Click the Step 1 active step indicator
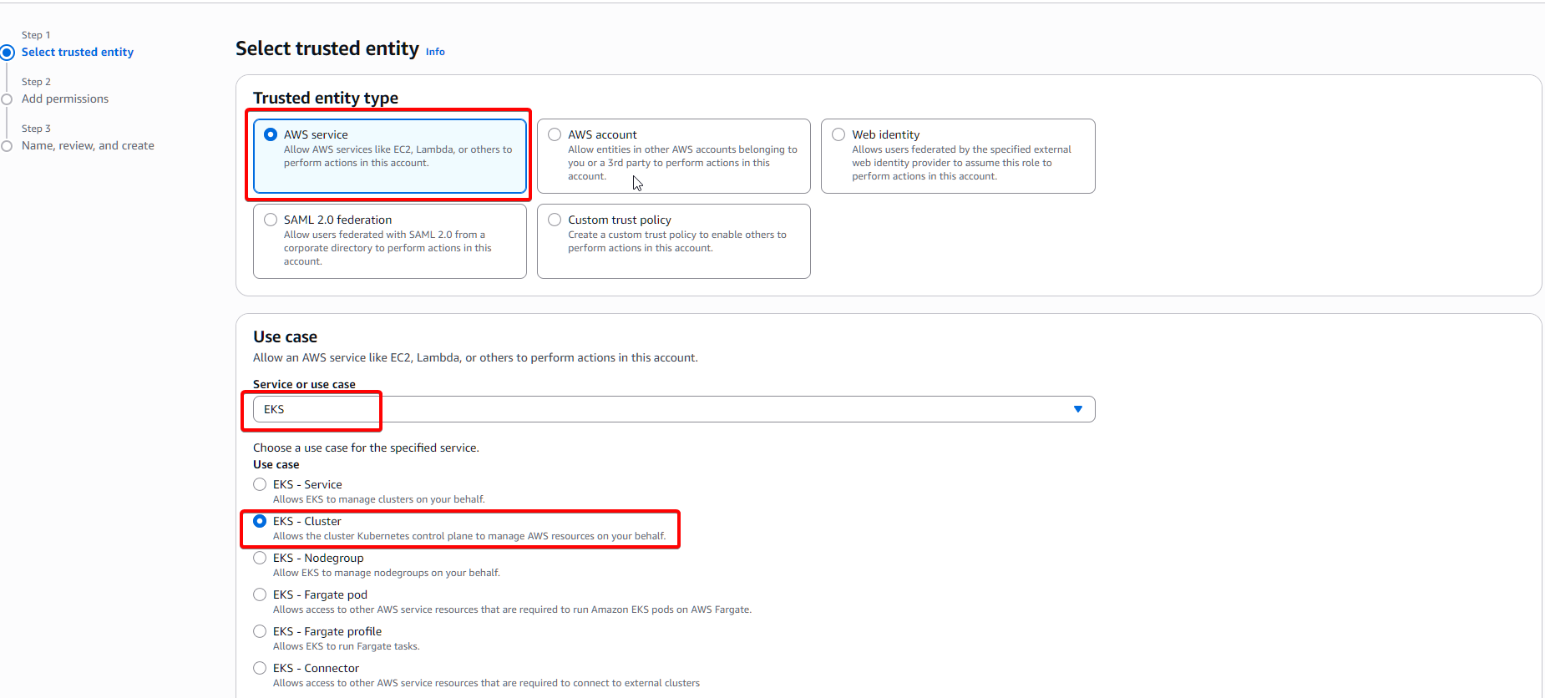Viewport: 1545px width, 698px height. point(8,53)
